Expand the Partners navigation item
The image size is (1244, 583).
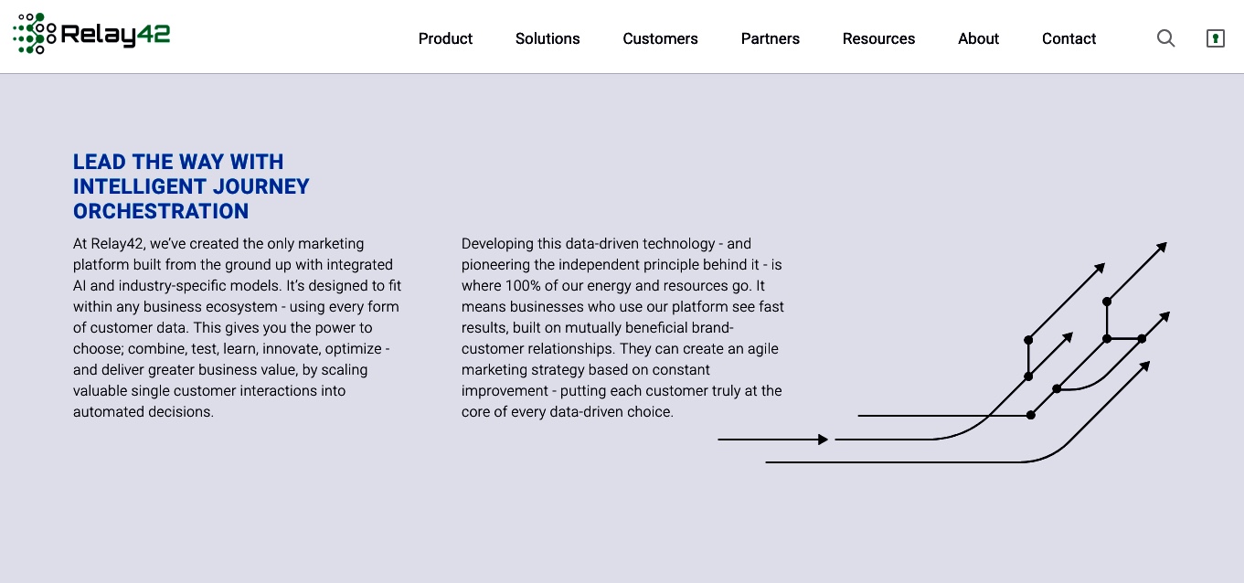click(771, 38)
